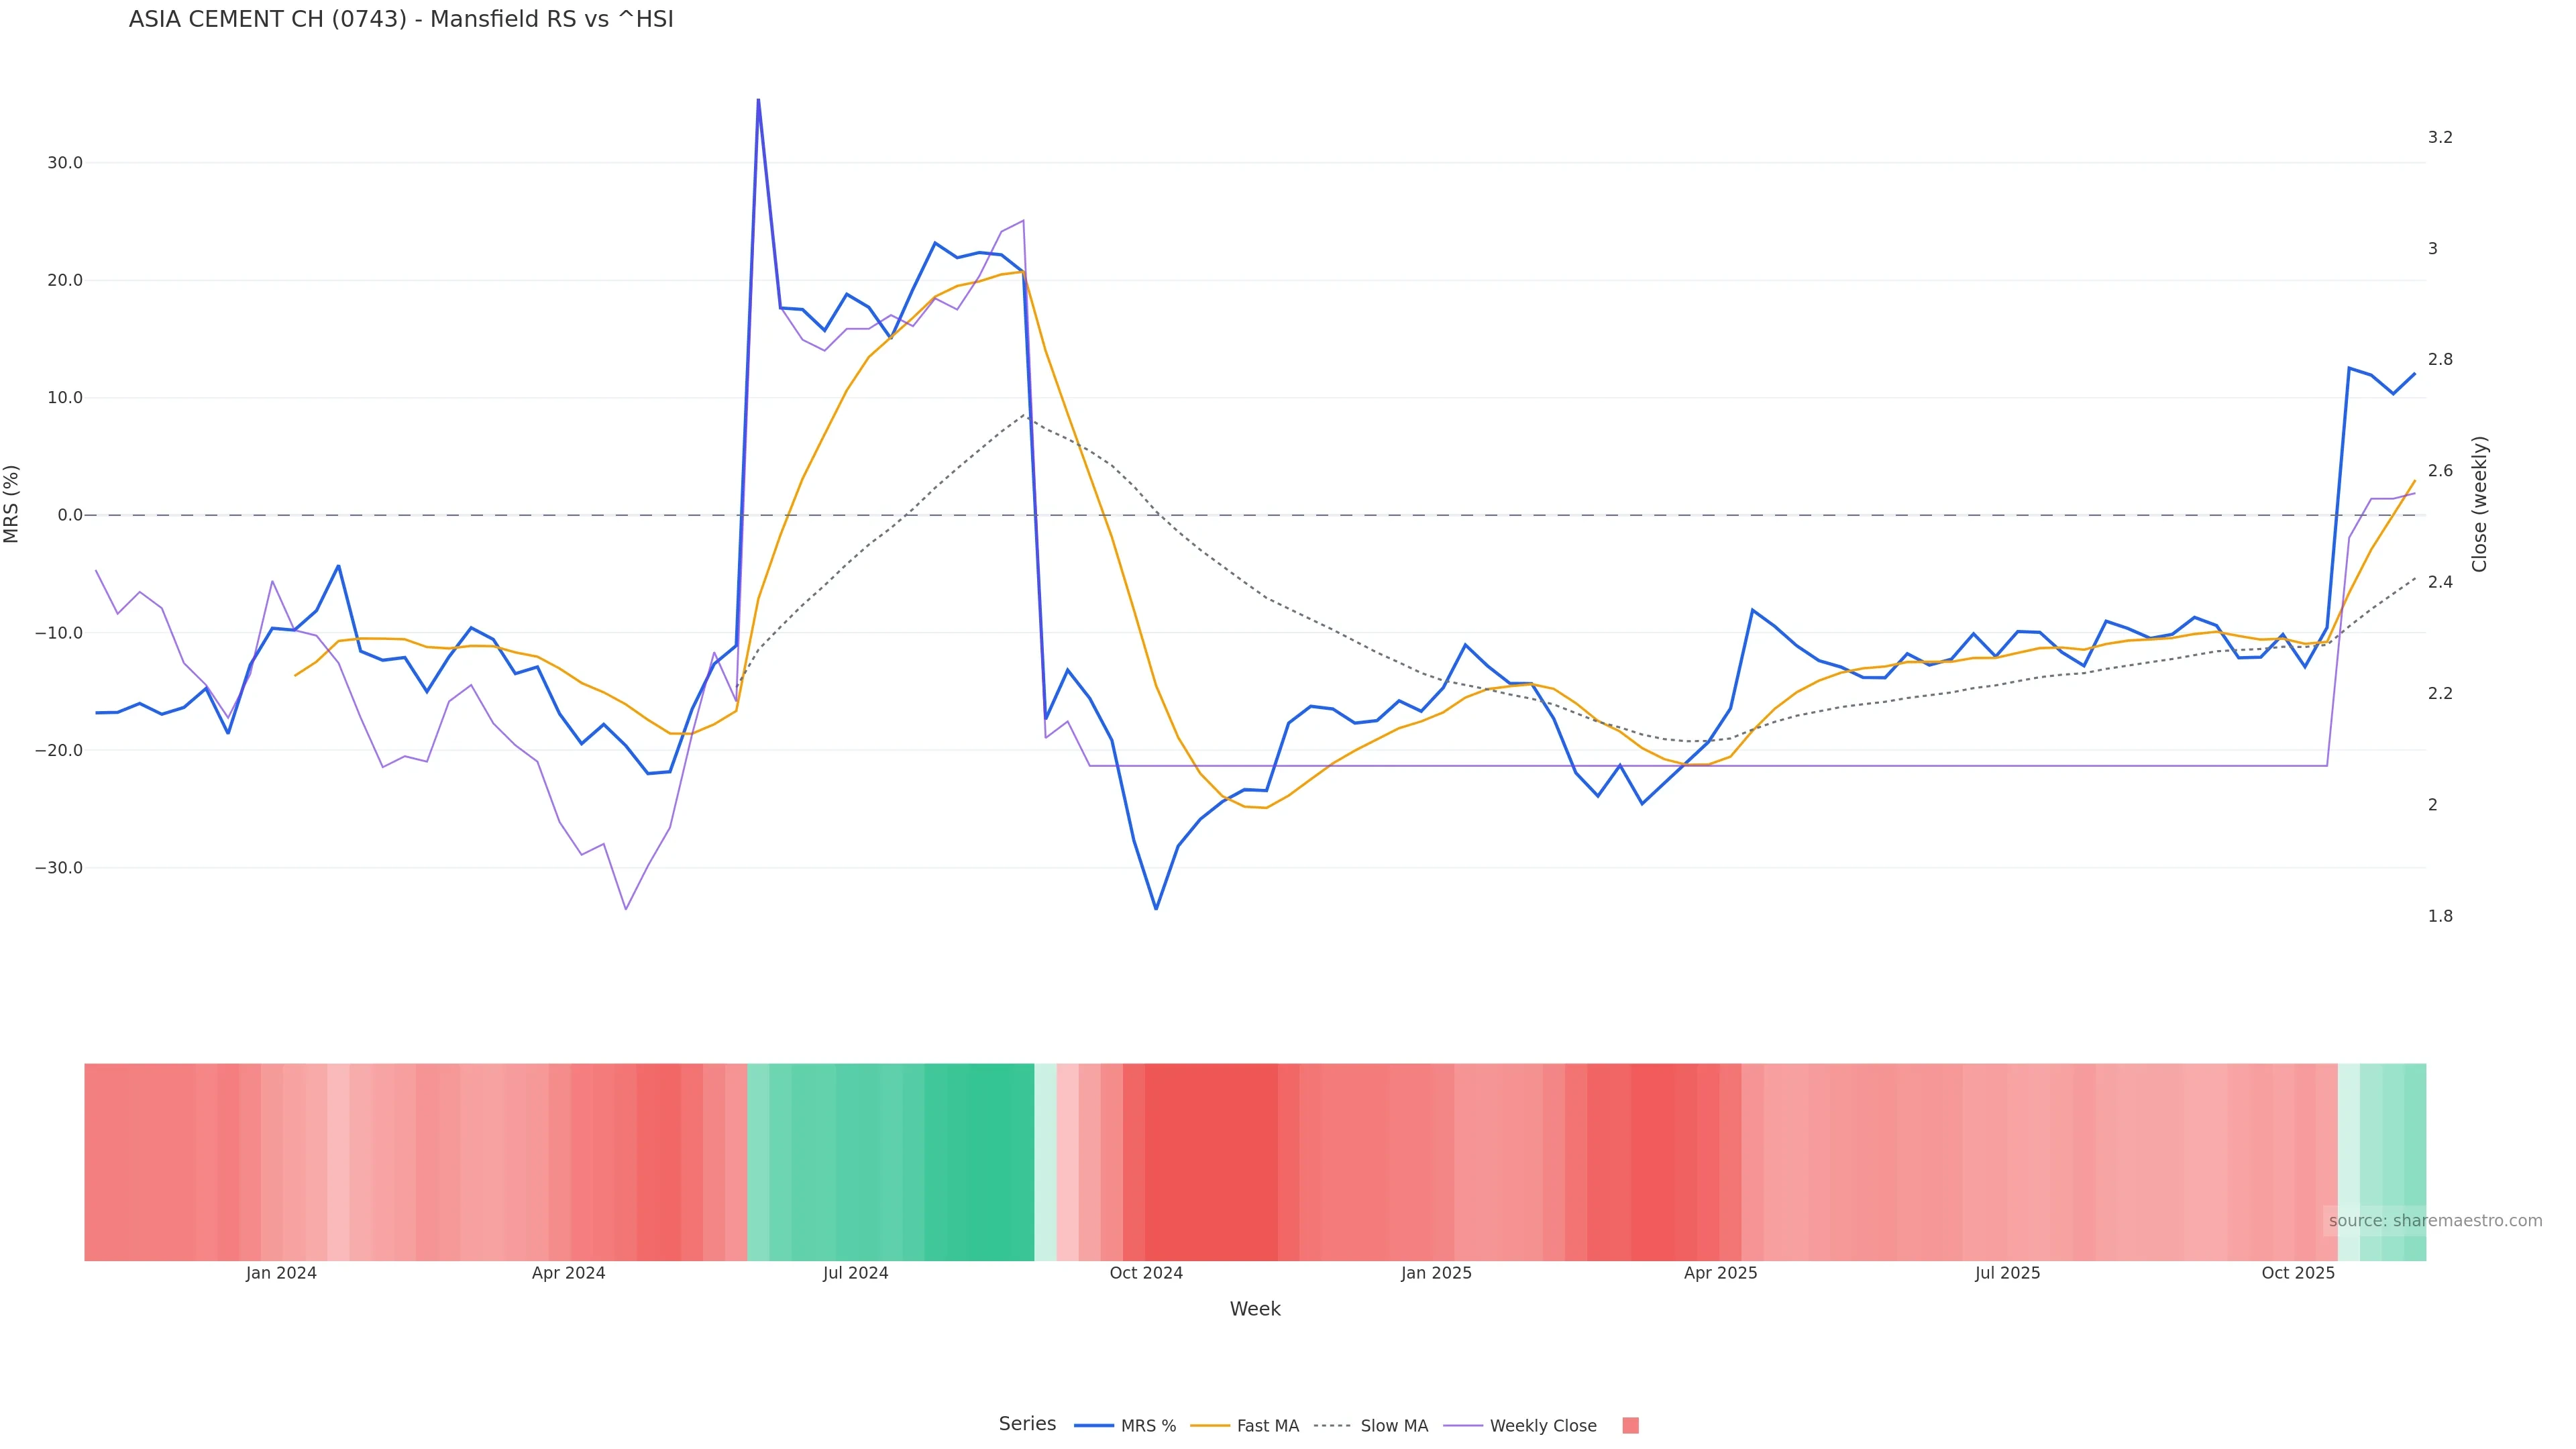Select the MRS (%) axis title
Image resolution: width=2576 pixels, height=1449 pixels.
point(12,504)
